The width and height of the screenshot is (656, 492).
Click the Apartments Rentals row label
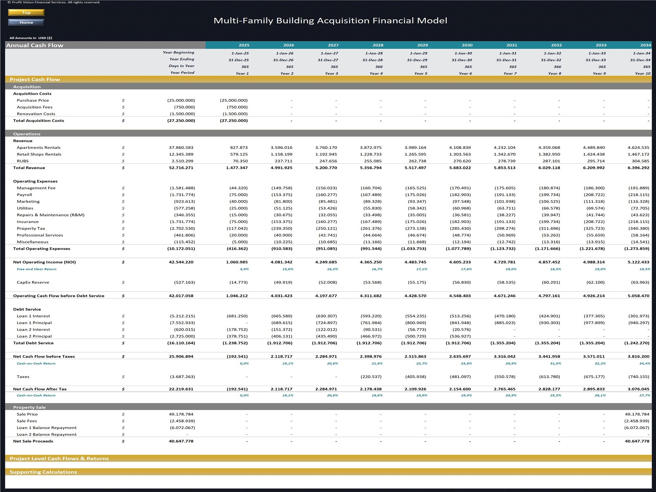pos(39,148)
